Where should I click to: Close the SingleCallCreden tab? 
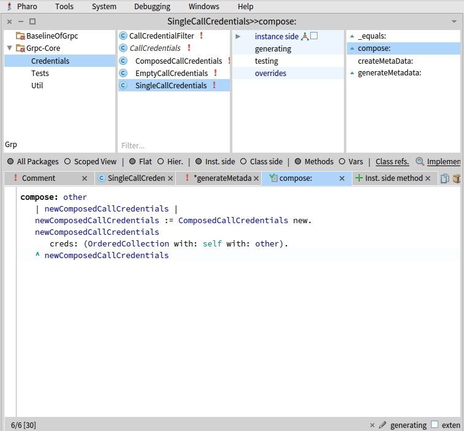click(170, 178)
